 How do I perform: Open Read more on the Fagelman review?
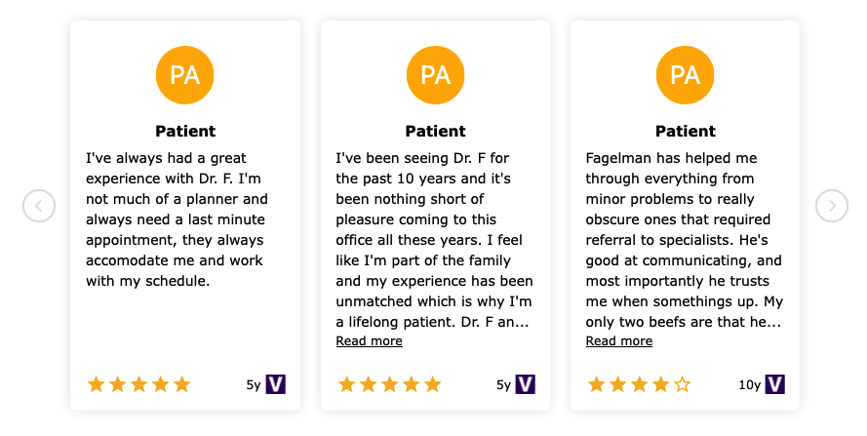coord(618,340)
